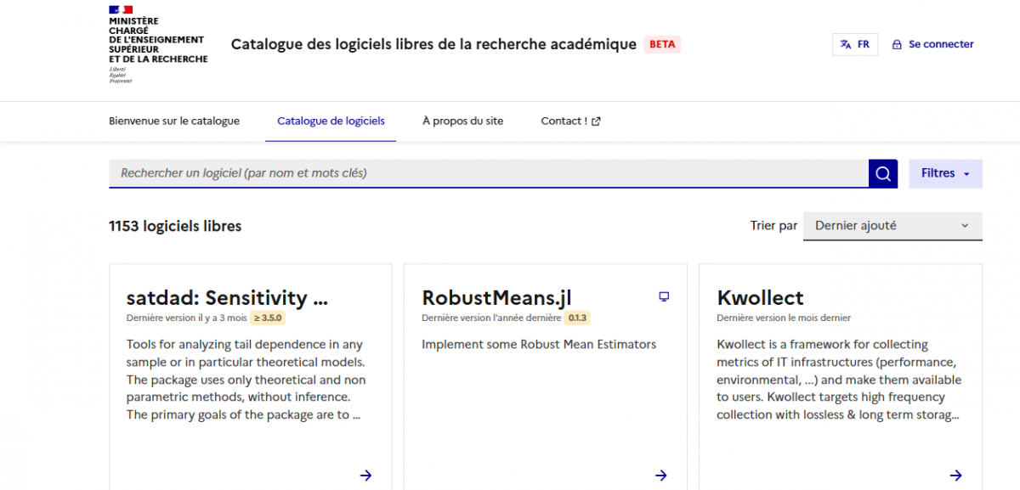Click the external link icon next to Contact

tap(594, 121)
